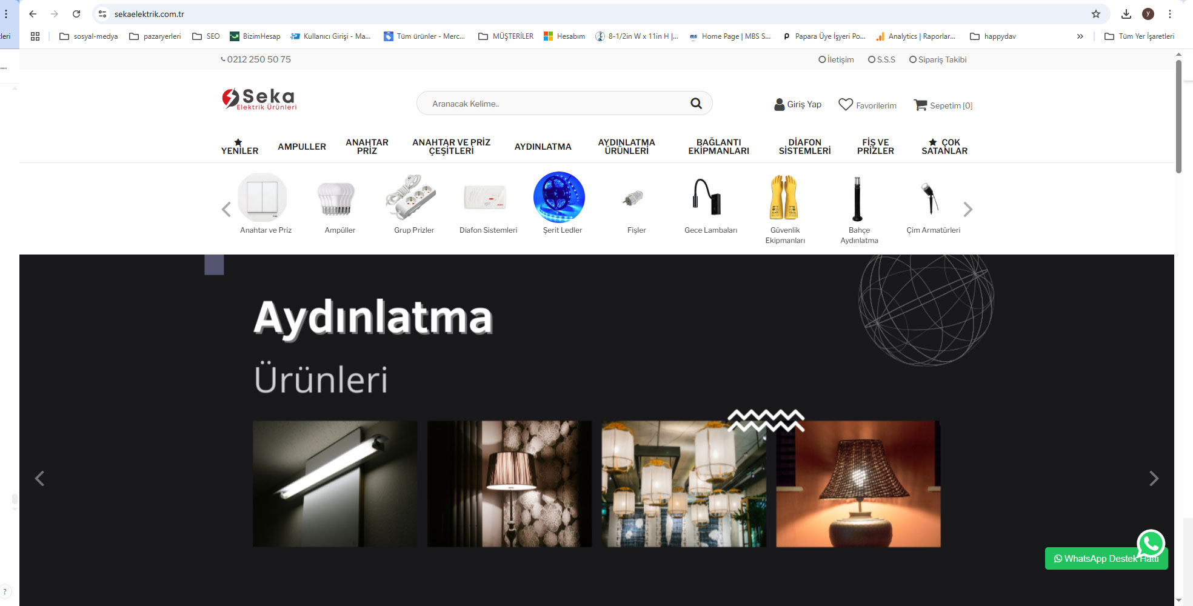Reload the page in browser
1193x606 pixels.
(x=76, y=14)
